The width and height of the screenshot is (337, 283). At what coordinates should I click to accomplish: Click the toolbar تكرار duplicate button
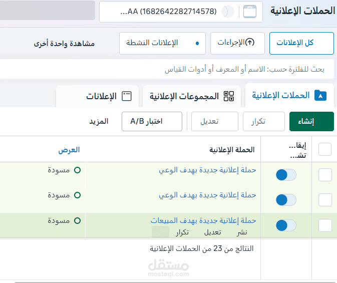(264, 121)
